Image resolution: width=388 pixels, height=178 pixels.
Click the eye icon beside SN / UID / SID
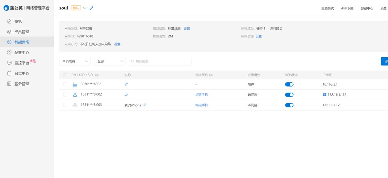click(97, 75)
